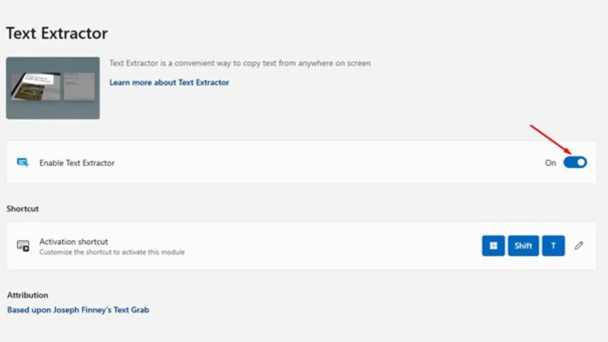Click the Text Extractor page title

(57, 33)
